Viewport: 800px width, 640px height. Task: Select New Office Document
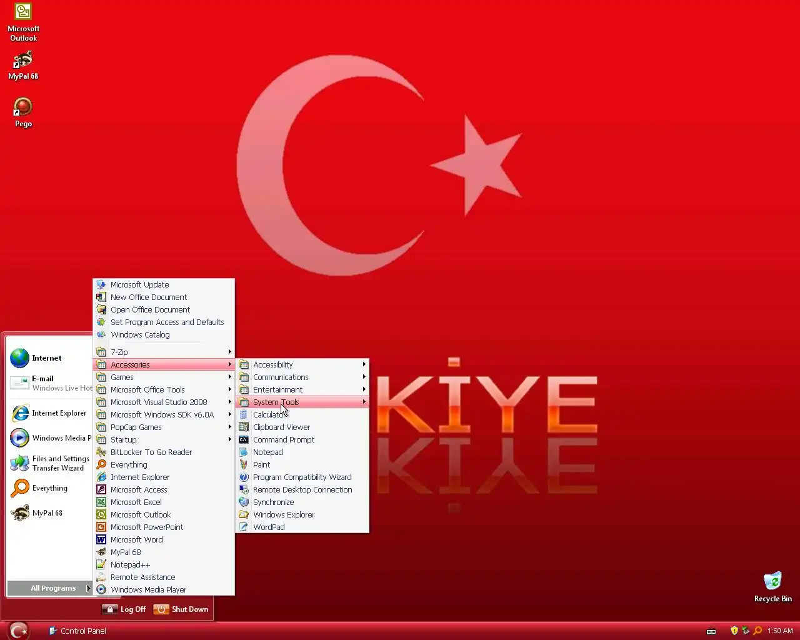point(164,297)
